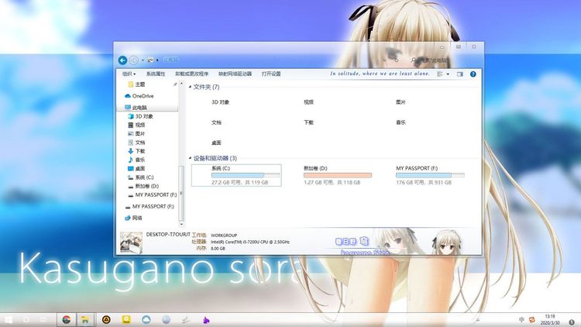This screenshot has width=581, height=327.
Task: Click the Sogou input tray icon
Action: (x=531, y=319)
